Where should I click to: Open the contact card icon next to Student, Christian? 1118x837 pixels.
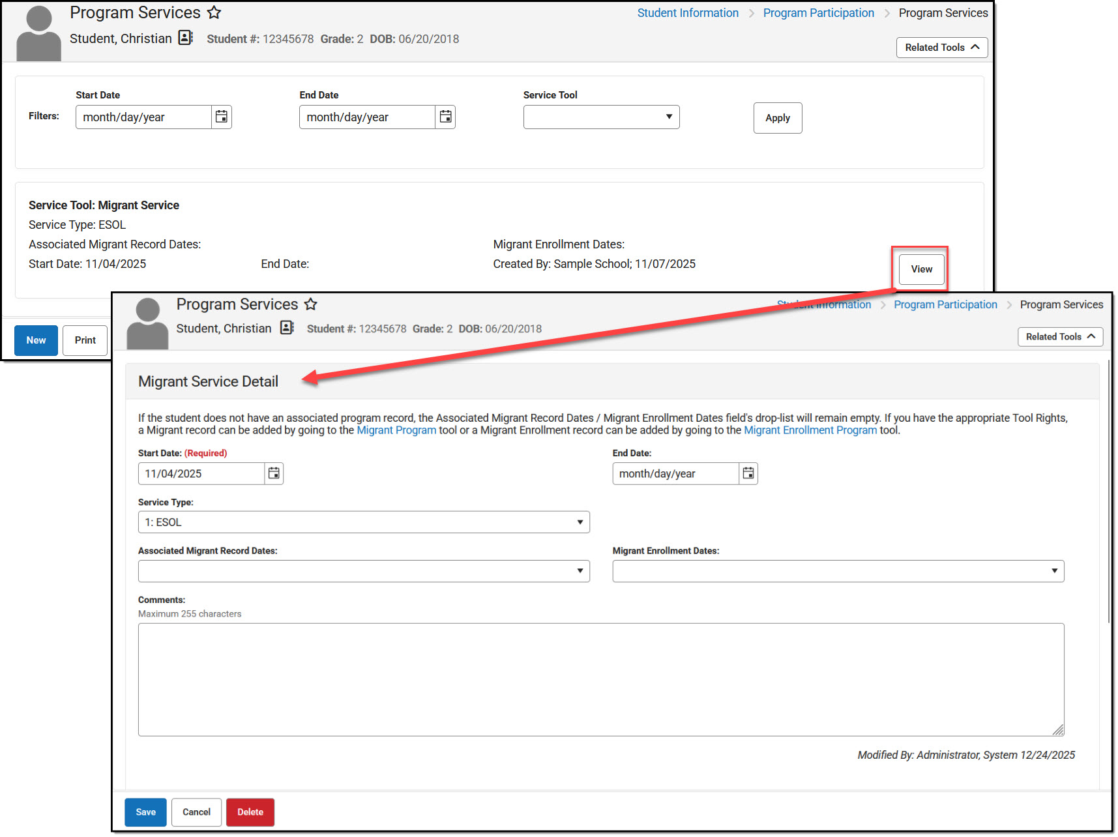(x=185, y=37)
